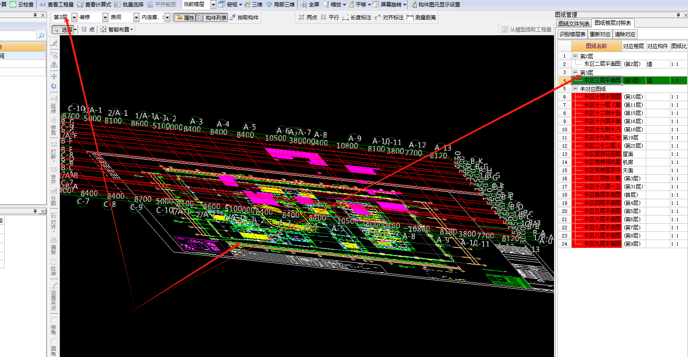The width and height of the screenshot is (688, 357).
Task: Click 拾取构件 pick component tool
Action: (x=244, y=18)
